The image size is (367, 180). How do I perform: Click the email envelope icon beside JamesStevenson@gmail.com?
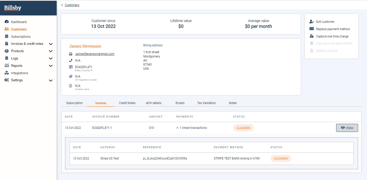71,54
